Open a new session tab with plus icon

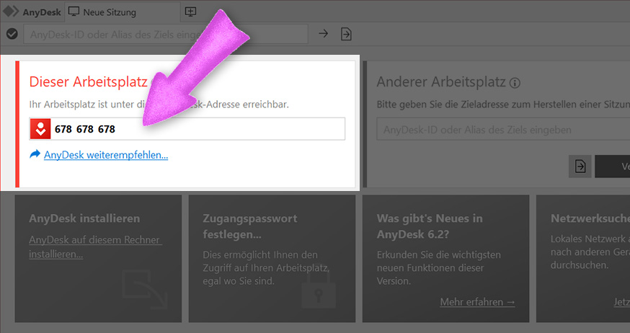point(190,12)
